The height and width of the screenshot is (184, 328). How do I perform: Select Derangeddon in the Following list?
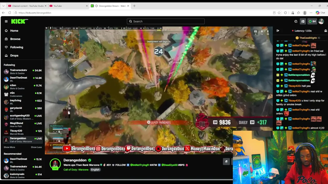tap(23, 140)
